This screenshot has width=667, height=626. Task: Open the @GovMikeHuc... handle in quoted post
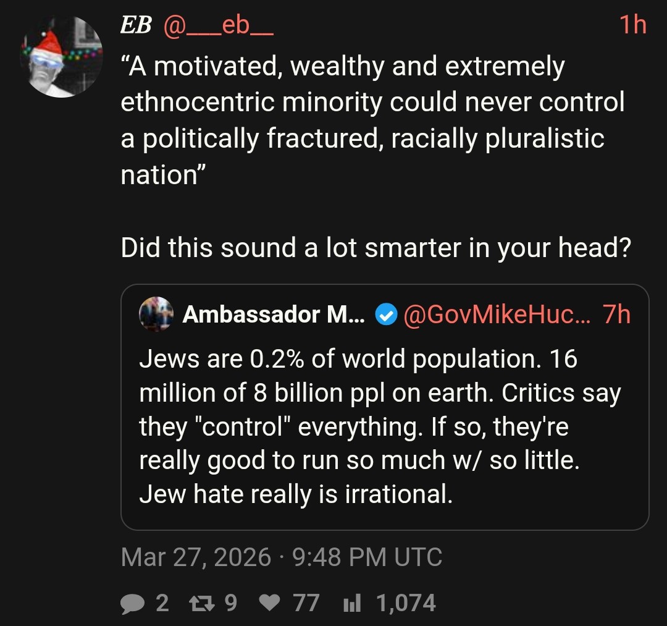496,315
